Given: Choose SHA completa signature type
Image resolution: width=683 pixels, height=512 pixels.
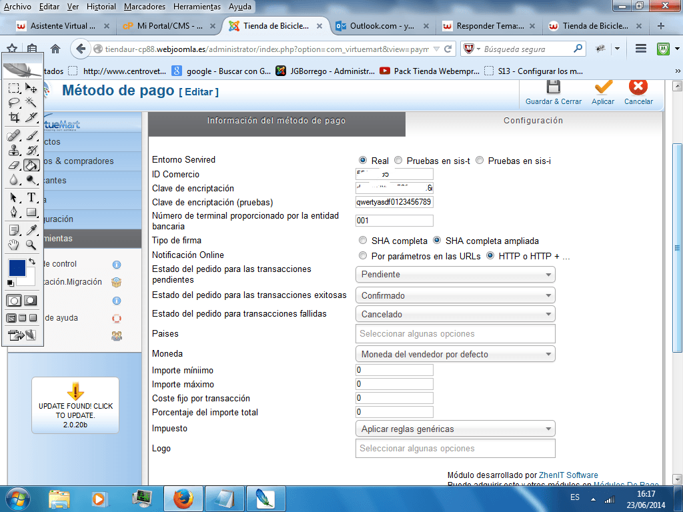Looking at the screenshot, I should point(362,240).
